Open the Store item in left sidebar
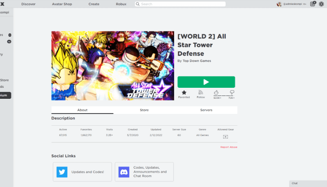Viewport: 327px width, 187px height. (4, 80)
